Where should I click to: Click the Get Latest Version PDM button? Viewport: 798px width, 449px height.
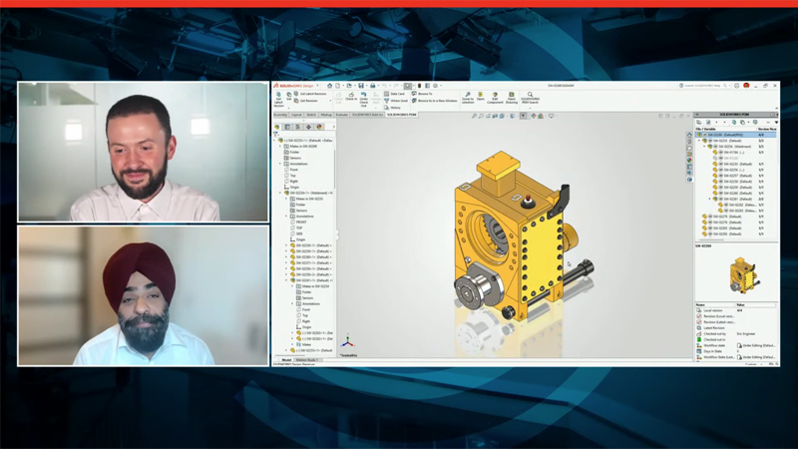tap(279, 99)
